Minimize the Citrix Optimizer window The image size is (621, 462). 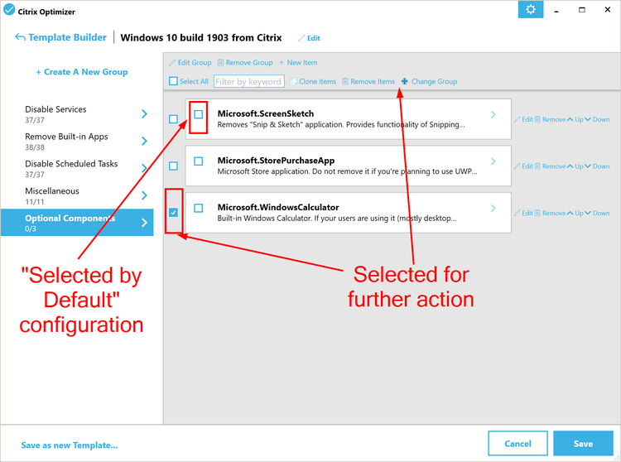click(556, 11)
